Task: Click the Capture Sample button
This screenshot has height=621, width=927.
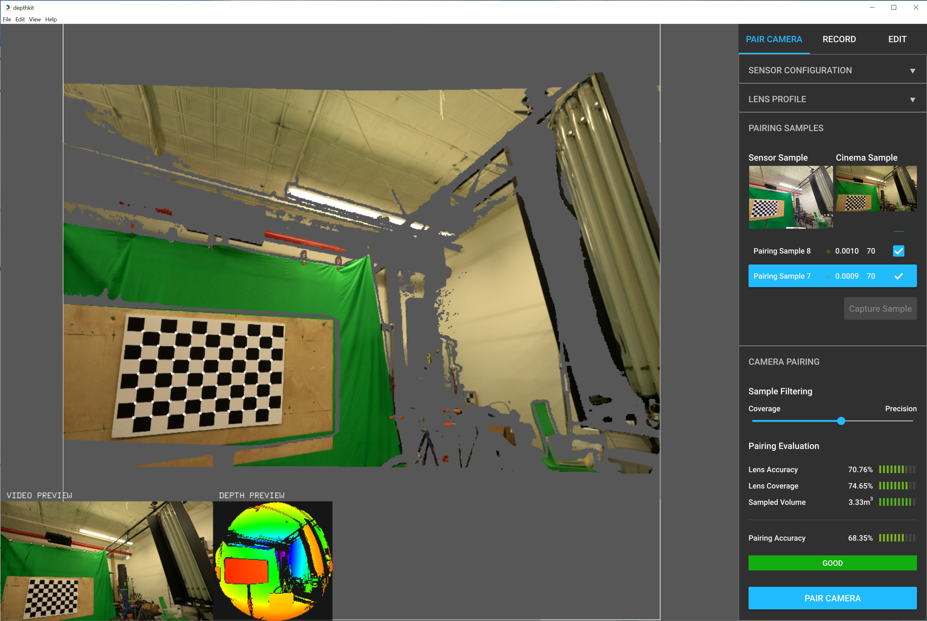Action: point(880,308)
